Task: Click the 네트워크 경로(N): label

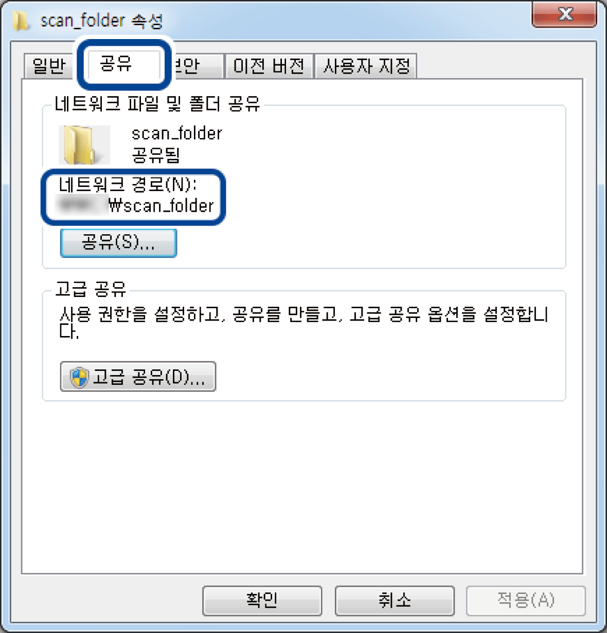Action: [128, 184]
